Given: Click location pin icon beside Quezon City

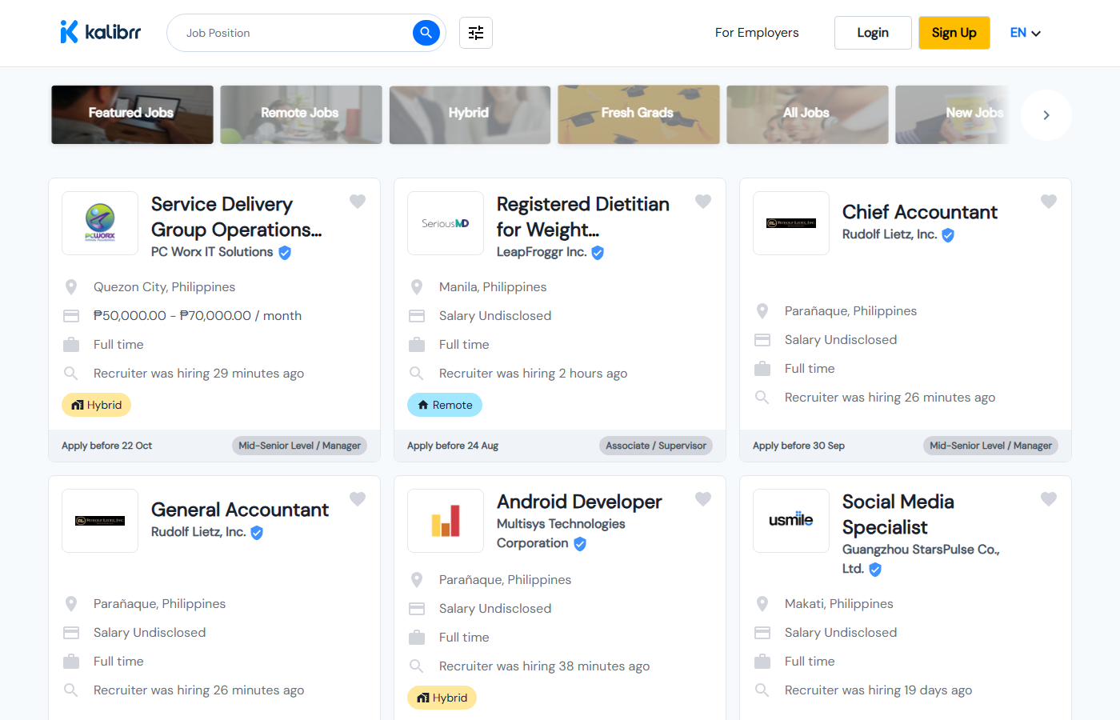Looking at the screenshot, I should click(x=71, y=287).
